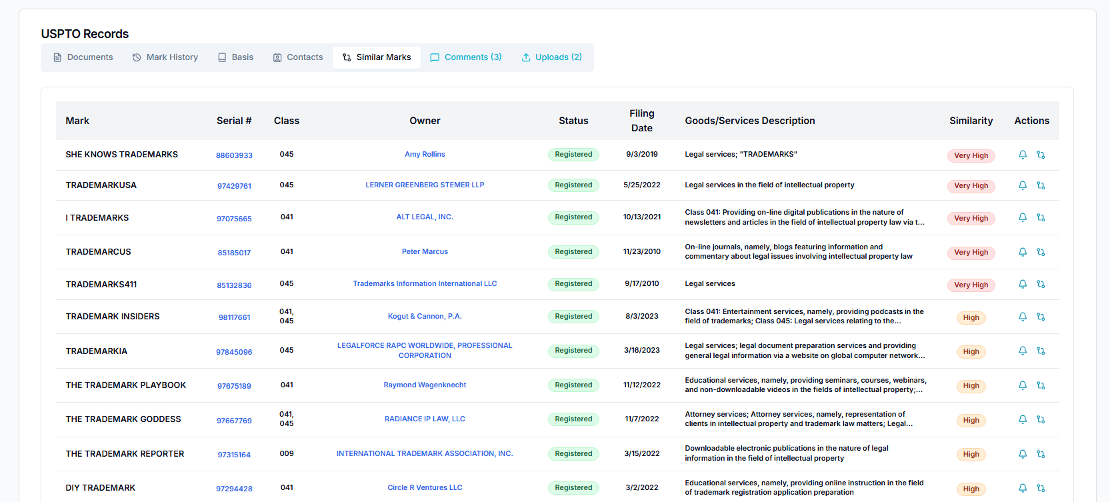The width and height of the screenshot is (1110, 502).
Task: Click compare icon for SHE KNOWS TRADEMARKS
Action: [x=1041, y=155]
